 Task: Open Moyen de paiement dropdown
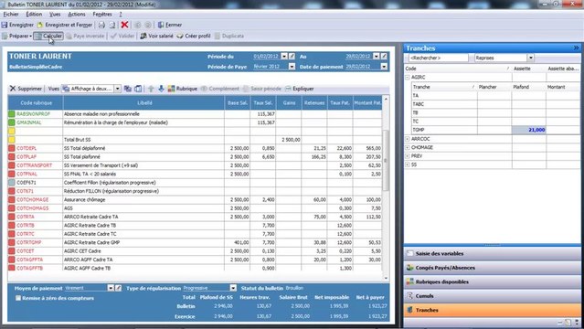(x=111, y=288)
